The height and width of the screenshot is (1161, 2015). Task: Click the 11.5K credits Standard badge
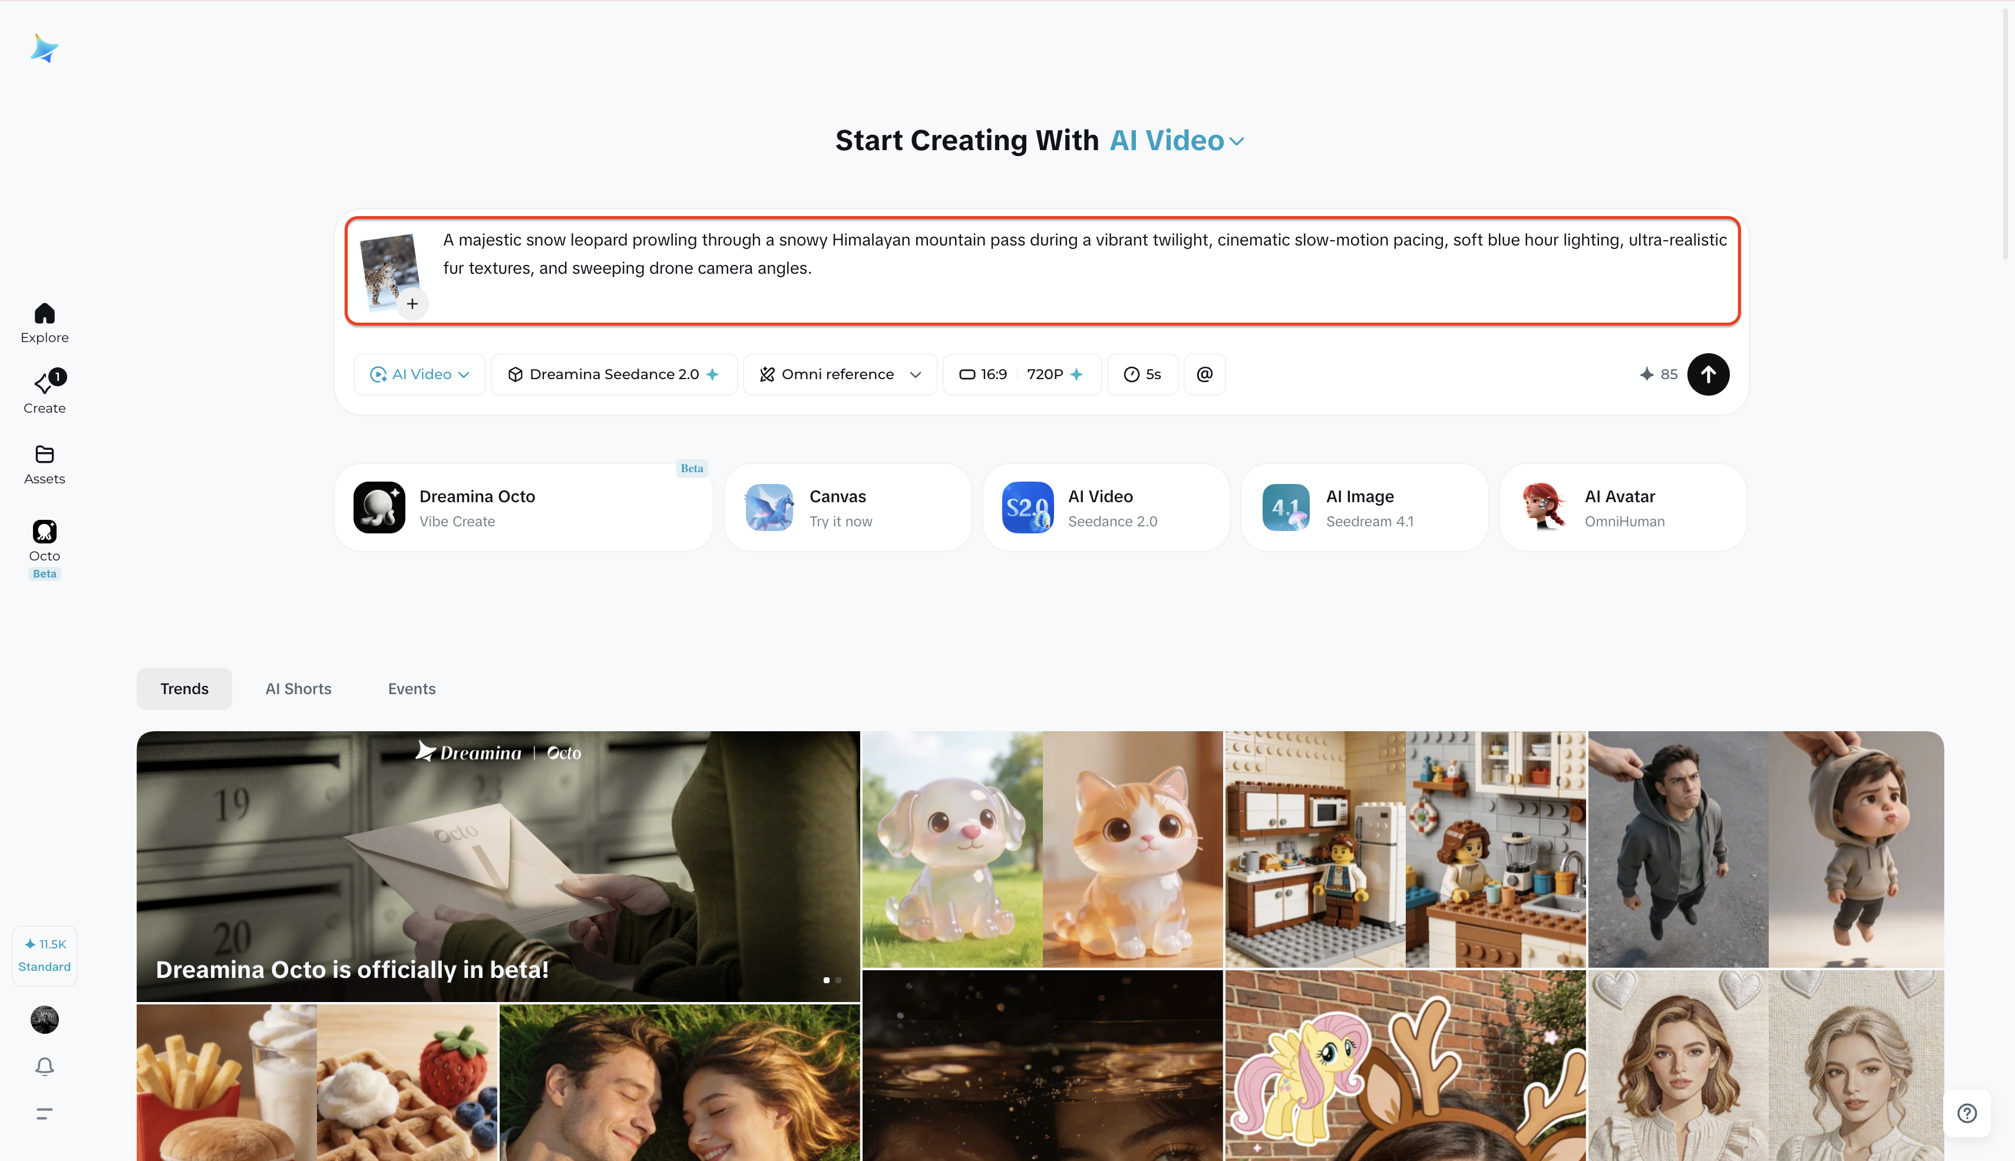click(x=45, y=956)
